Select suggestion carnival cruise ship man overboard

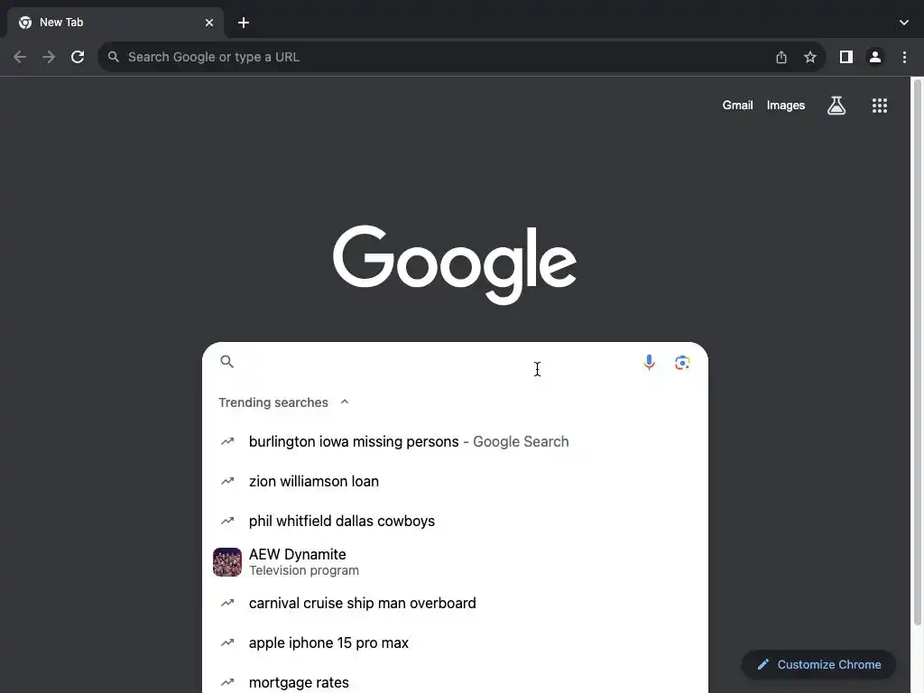pos(455,604)
